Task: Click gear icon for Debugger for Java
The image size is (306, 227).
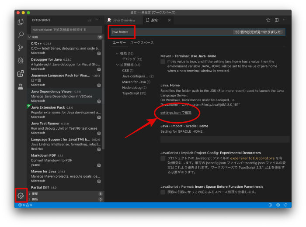Action: click(x=99, y=69)
